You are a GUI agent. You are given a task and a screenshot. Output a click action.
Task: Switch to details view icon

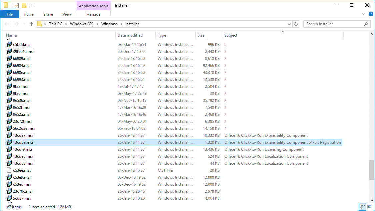(x=363, y=207)
